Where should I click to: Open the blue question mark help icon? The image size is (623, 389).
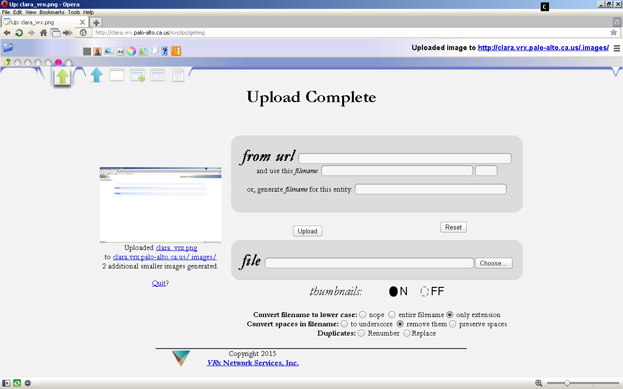pos(165,51)
